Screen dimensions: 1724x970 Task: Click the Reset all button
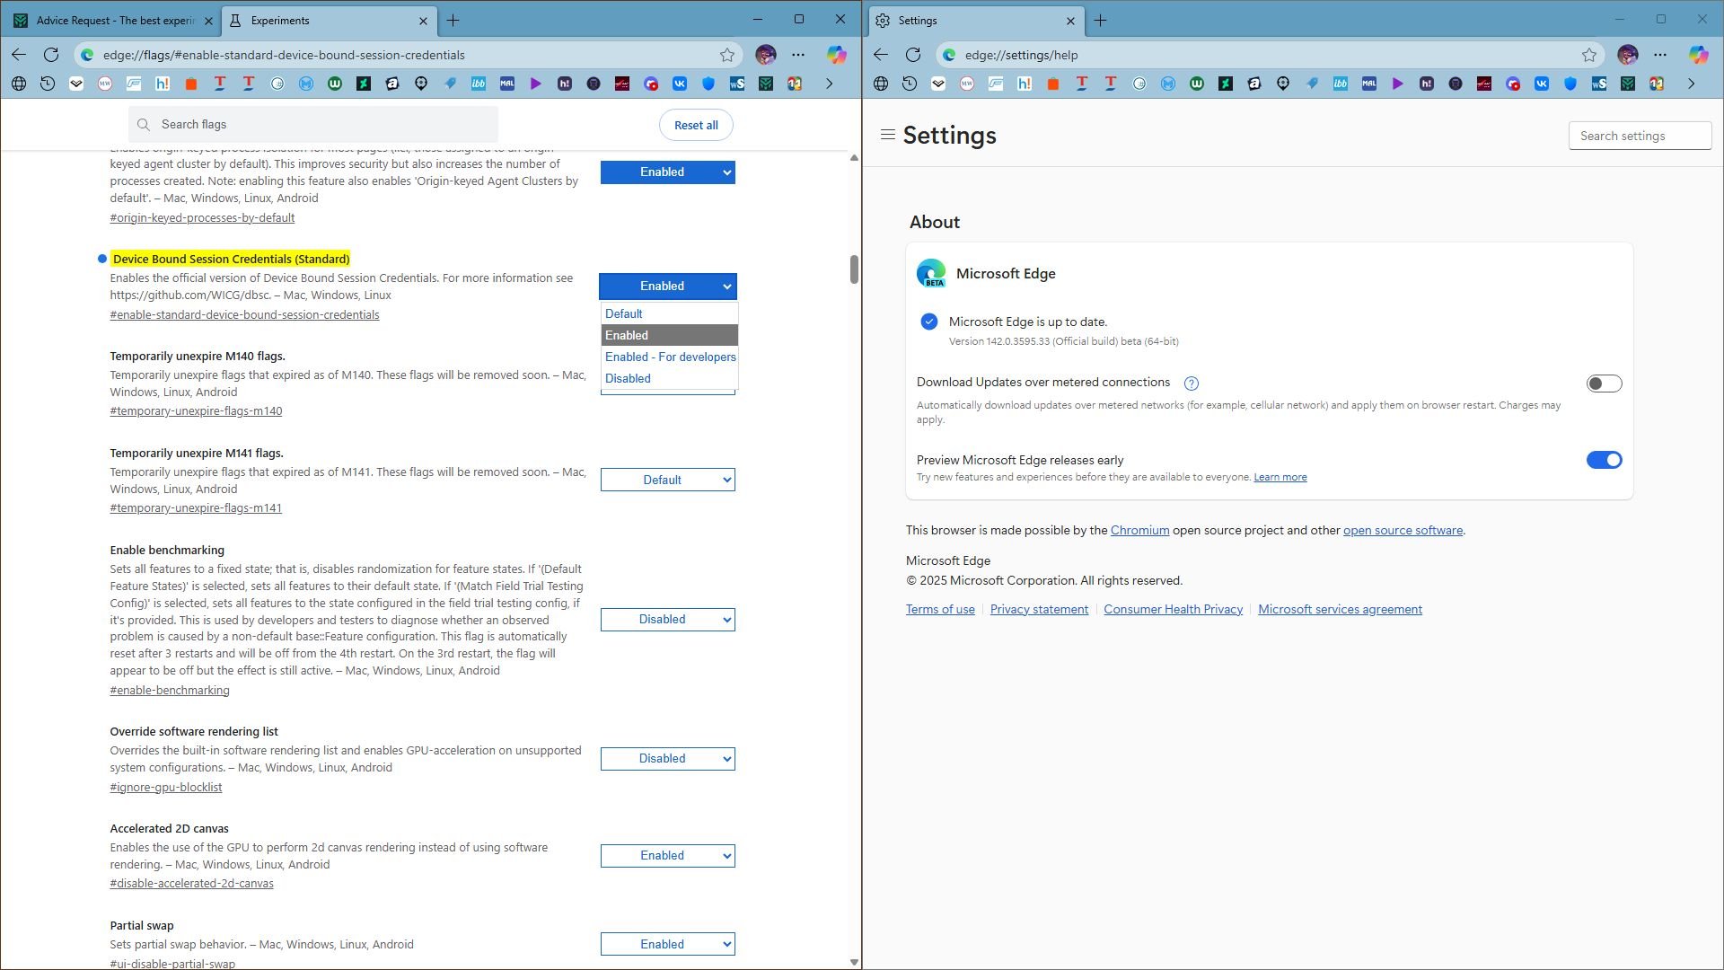(x=696, y=125)
